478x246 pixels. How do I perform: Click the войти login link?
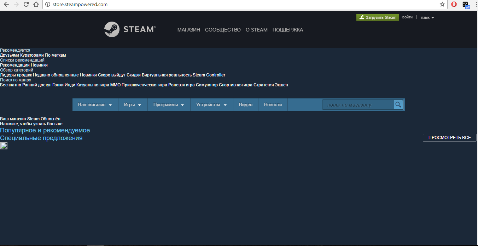point(407,17)
